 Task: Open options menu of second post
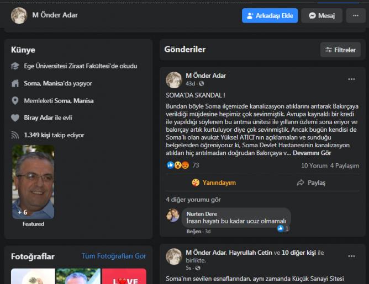click(x=351, y=256)
